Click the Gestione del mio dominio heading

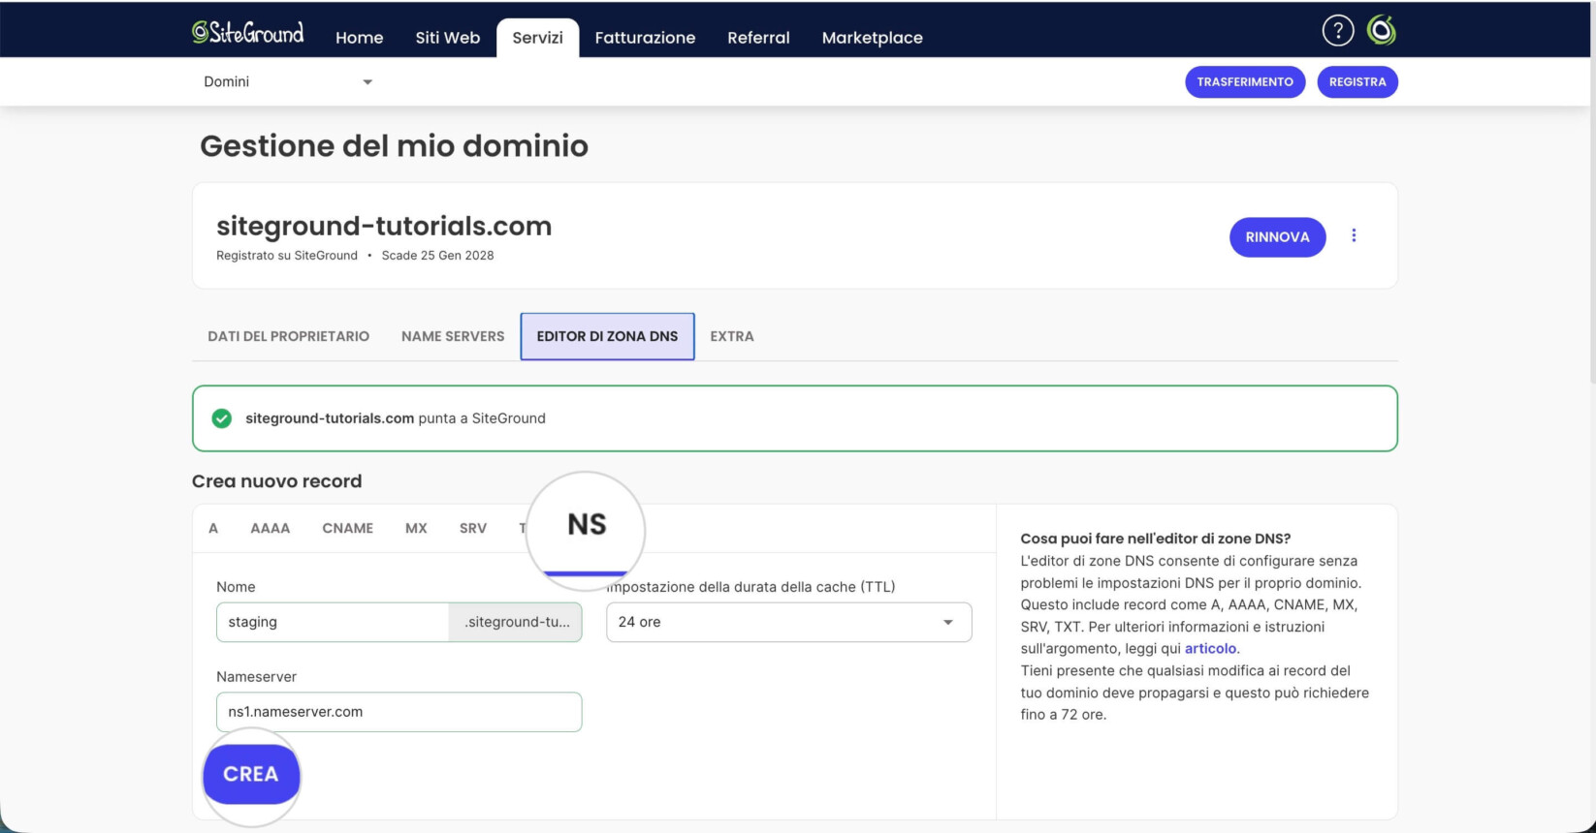click(x=394, y=146)
